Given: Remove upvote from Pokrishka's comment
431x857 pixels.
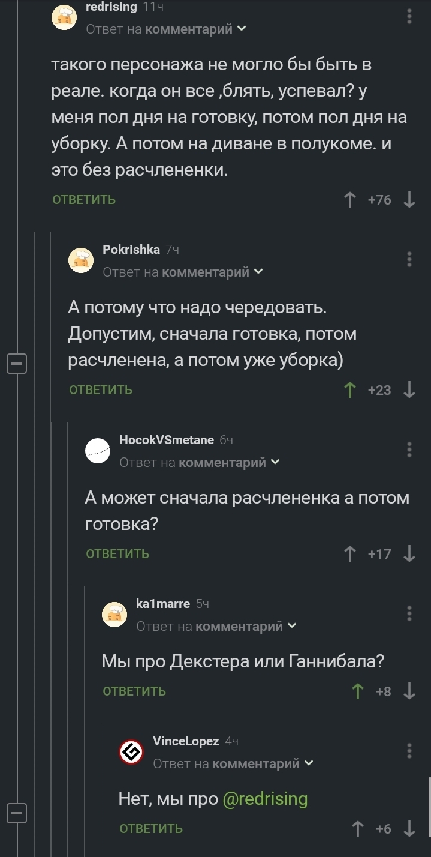Looking at the screenshot, I should (x=351, y=390).
